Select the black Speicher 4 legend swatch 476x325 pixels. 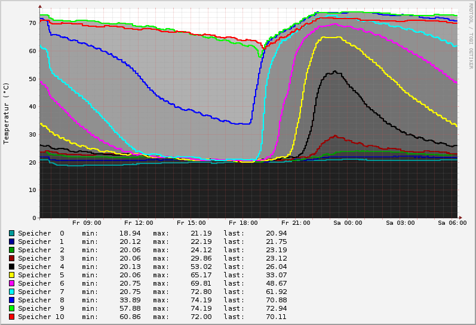click(x=11, y=267)
